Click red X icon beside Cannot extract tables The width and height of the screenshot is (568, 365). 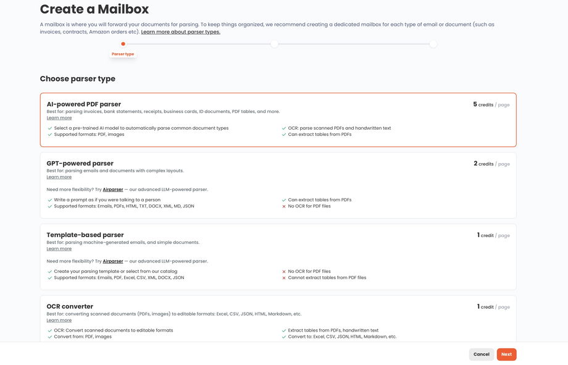[284, 278]
